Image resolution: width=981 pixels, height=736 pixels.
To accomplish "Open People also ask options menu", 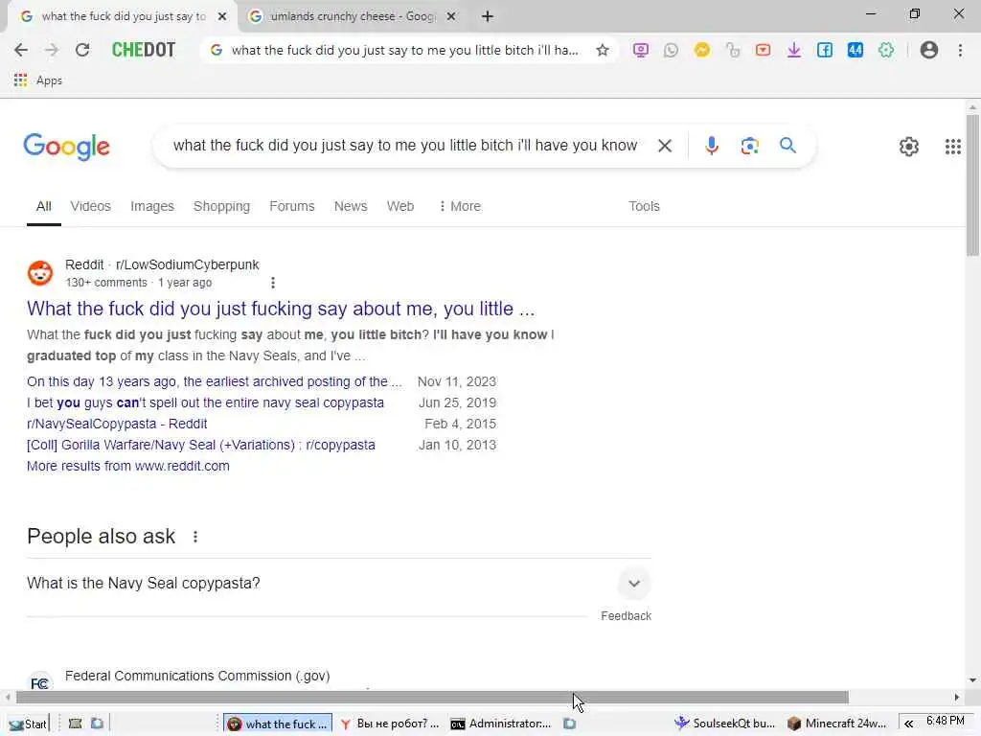I will (195, 537).
